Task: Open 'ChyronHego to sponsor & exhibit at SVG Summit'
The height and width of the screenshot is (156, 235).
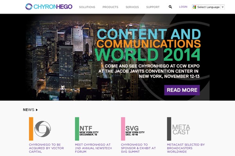Action: (x=138, y=148)
